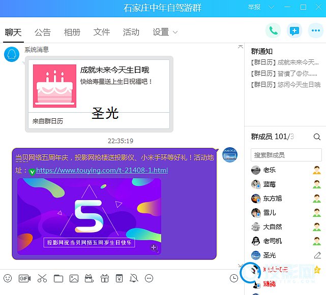Open the three-dots more options button
This screenshot has width=326, height=295.
click(316, 31)
